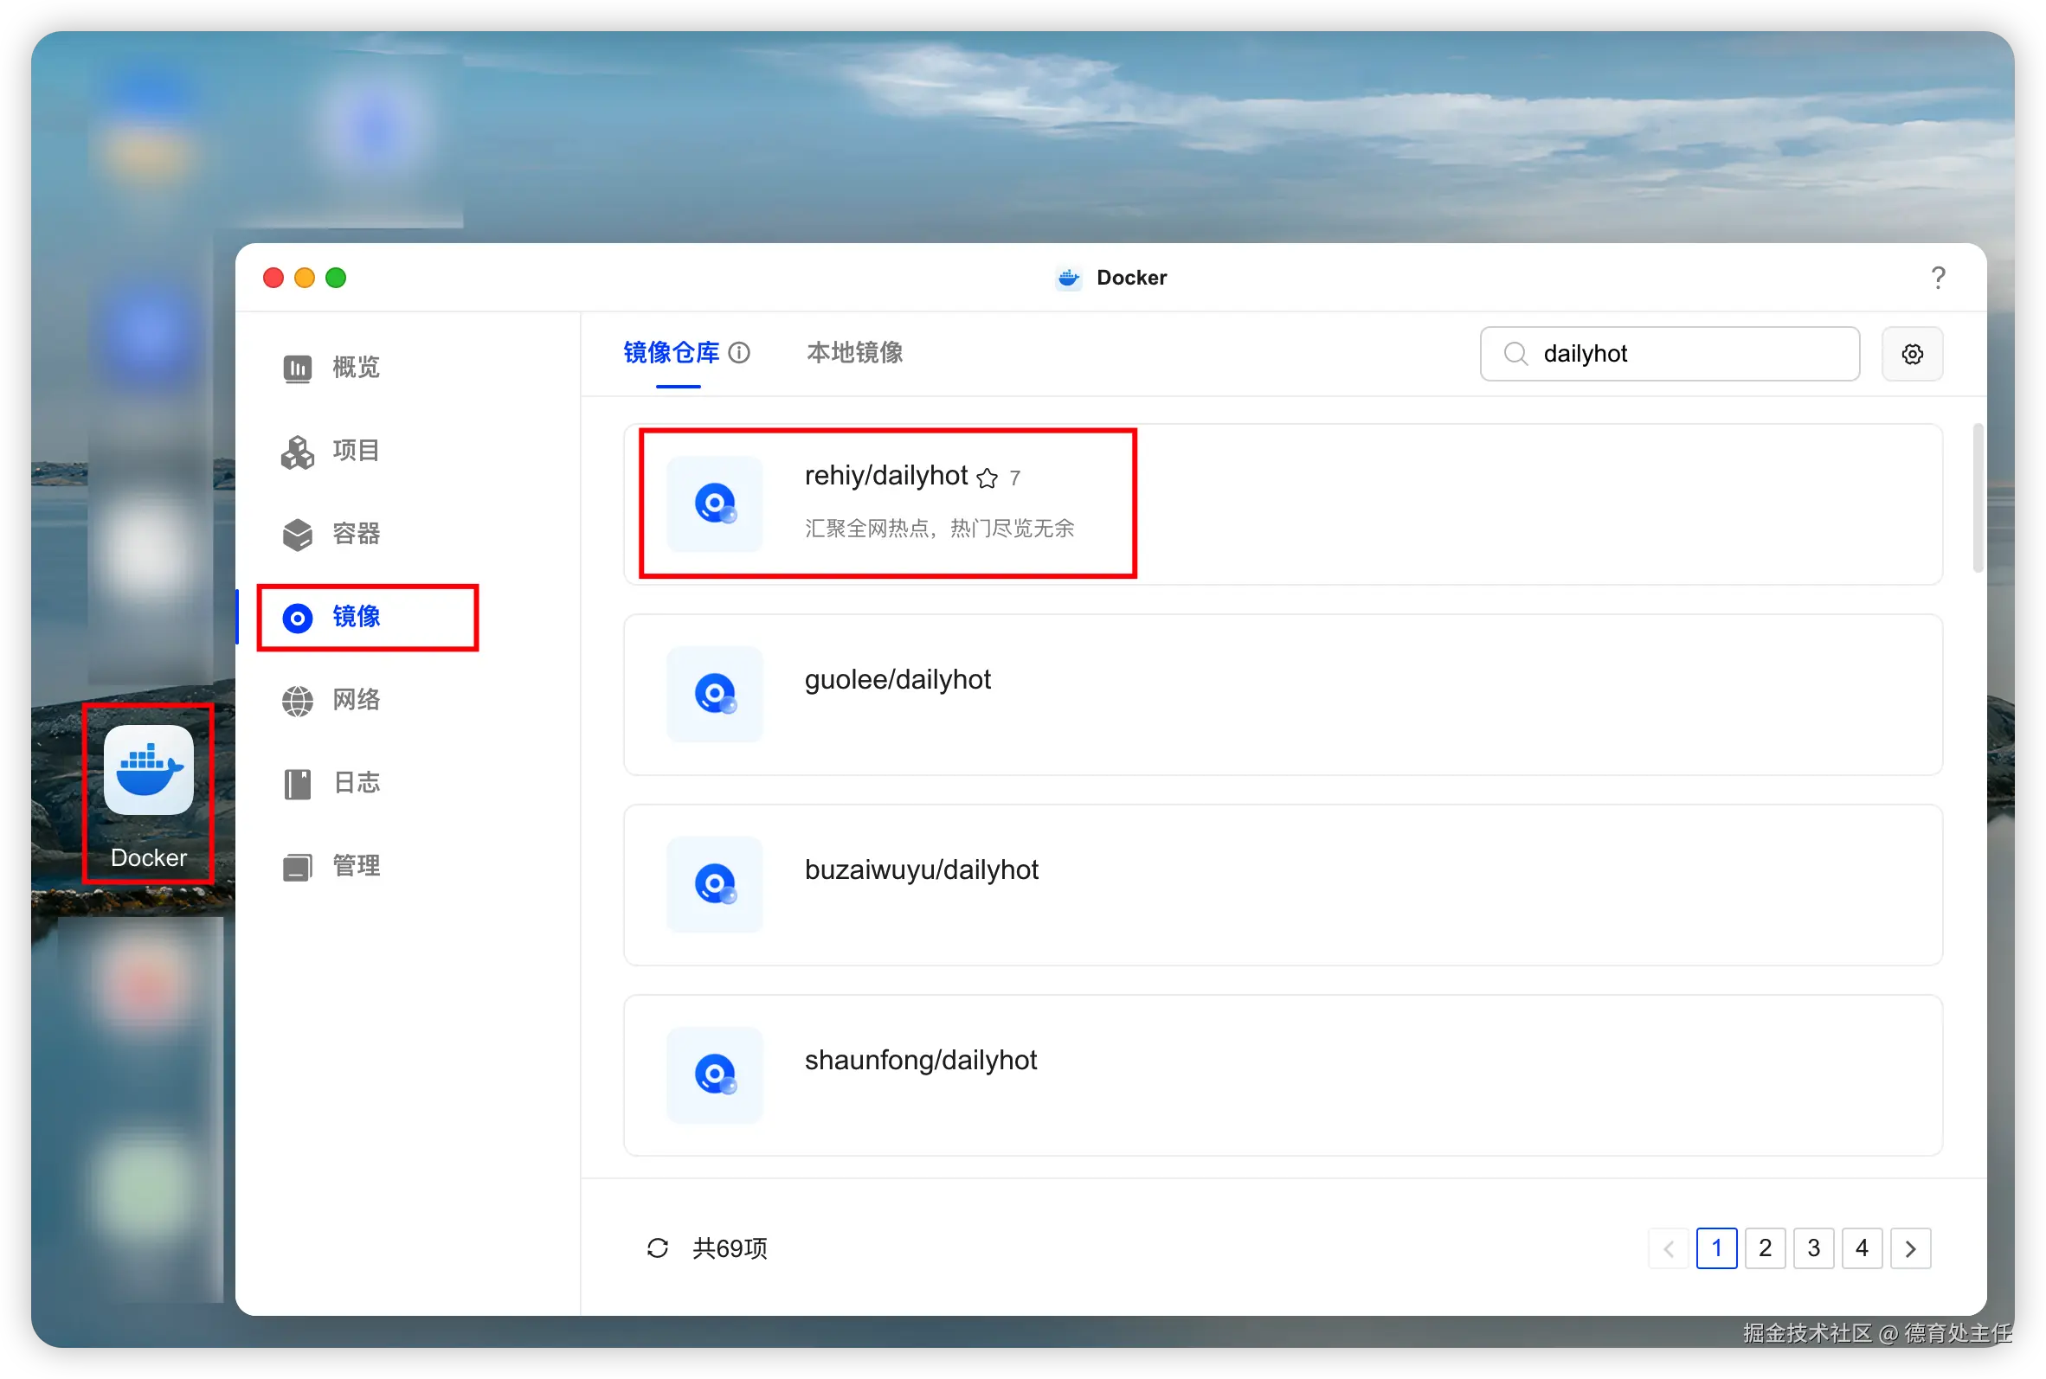Click the help question mark icon
This screenshot has height=1379, width=2046.
coord(1938,278)
